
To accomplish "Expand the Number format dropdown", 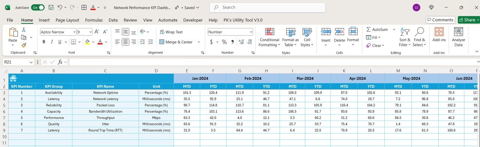I will (x=251, y=32).
